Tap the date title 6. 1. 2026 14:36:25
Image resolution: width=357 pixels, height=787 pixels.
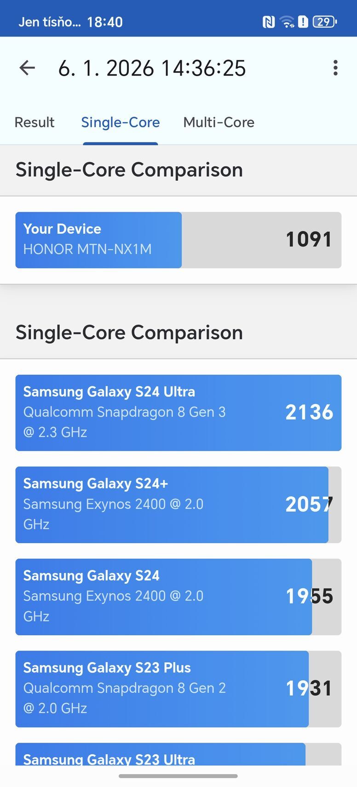[153, 67]
